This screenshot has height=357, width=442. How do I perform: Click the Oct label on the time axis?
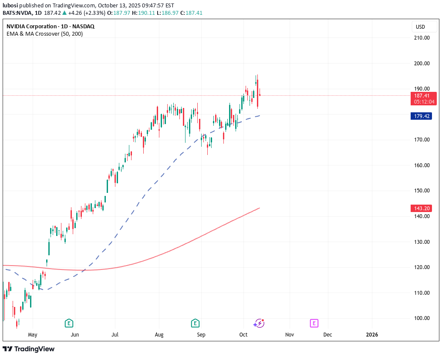tap(243, 335)
